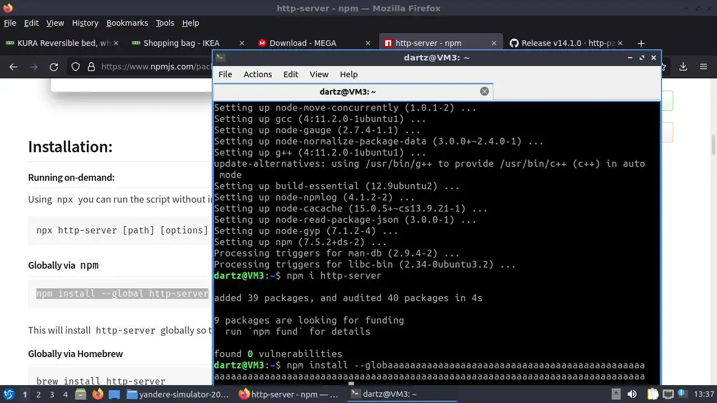Open the Firefox View menu
717x403 pixels.
click(x=55, y=23)
